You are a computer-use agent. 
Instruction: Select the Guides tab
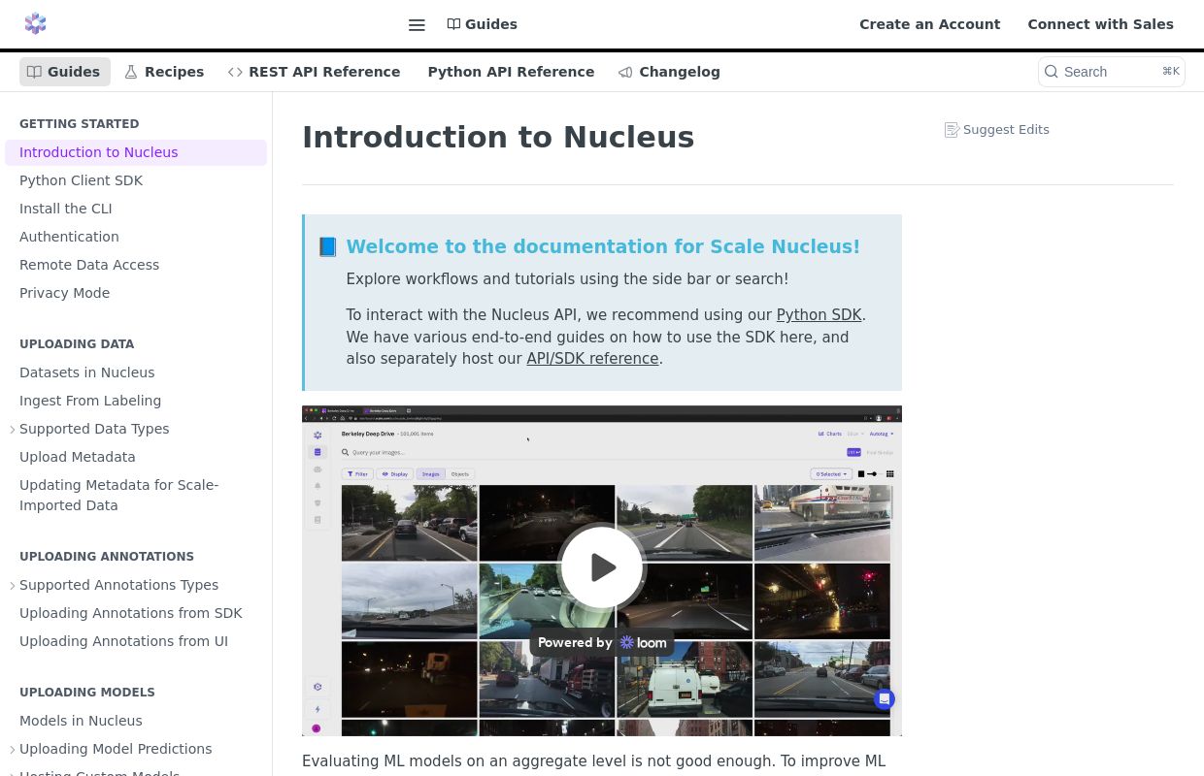[64, 72]
